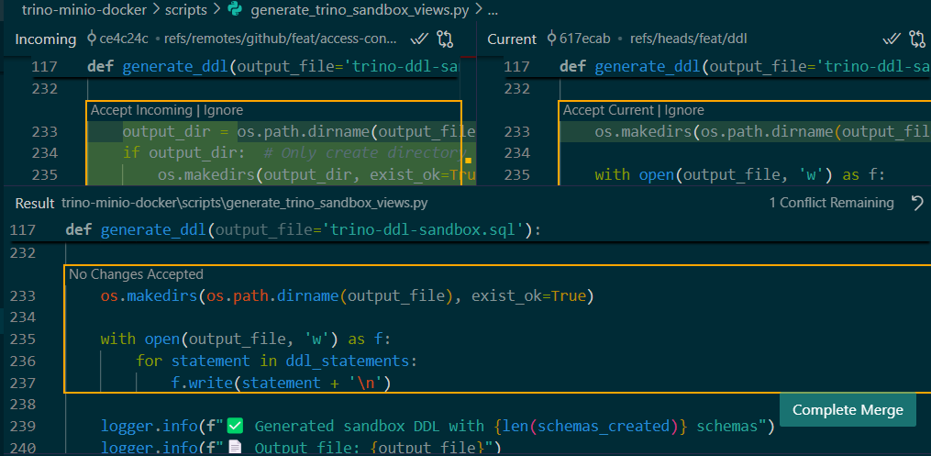Viewport: 931px width, 456px height.
Task: Click commit icon beside 617ecab
Action: 550,39
